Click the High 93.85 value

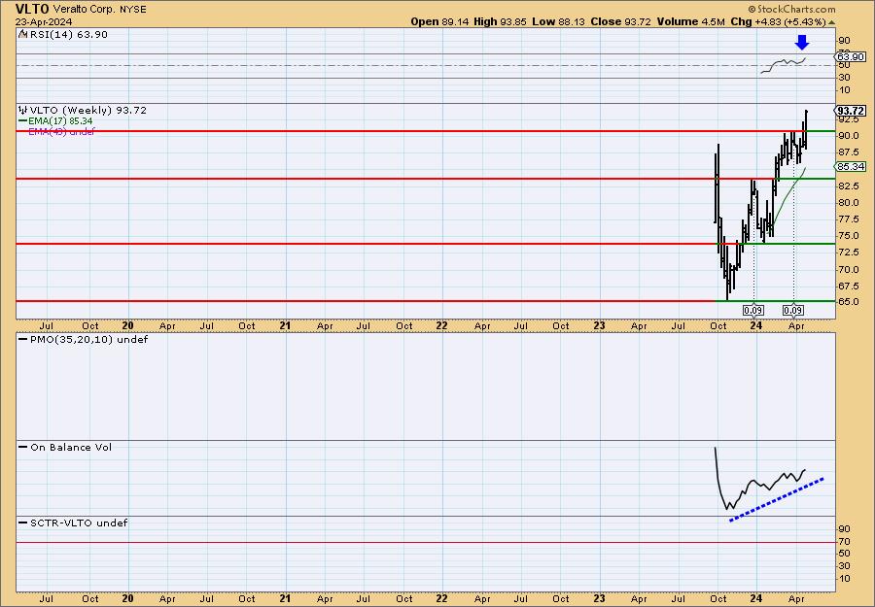[500, 21]
